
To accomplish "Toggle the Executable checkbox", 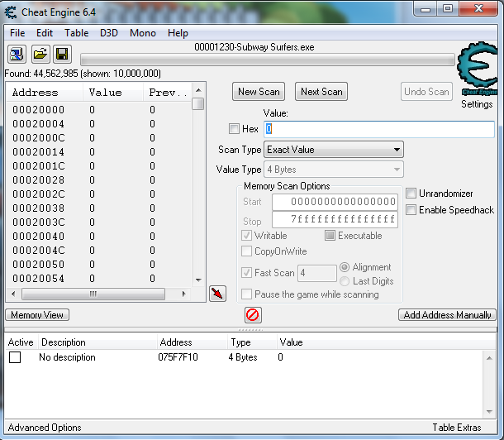I will pyautogui.click(x=330, y=236).
